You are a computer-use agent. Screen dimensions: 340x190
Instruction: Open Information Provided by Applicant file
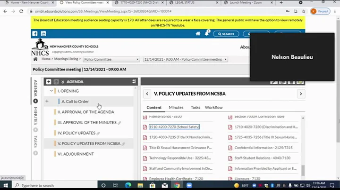coord(265,168)
